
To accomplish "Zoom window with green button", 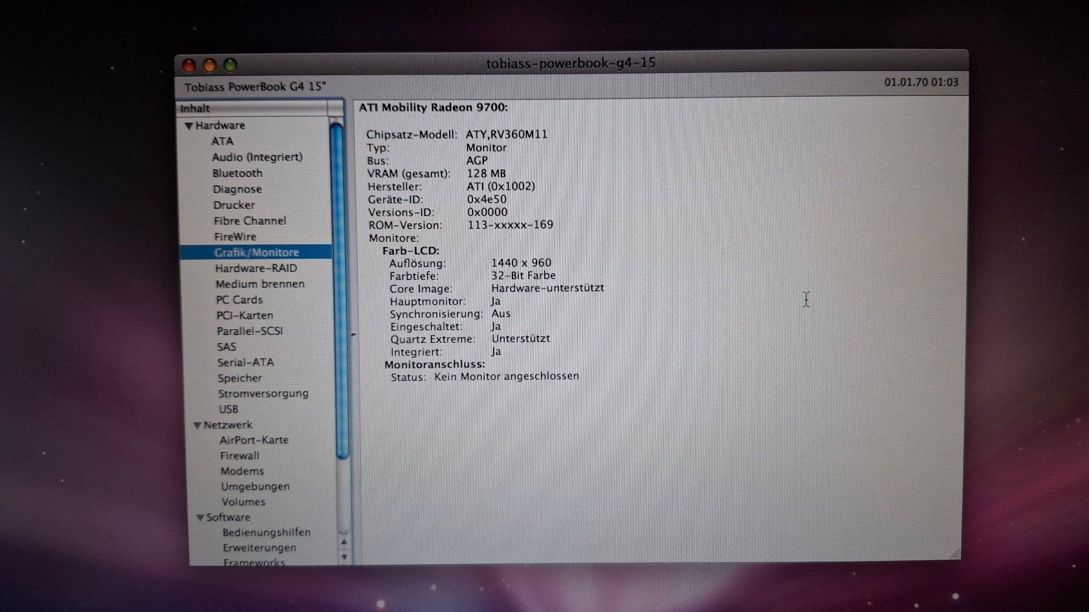I will (231, 64).
